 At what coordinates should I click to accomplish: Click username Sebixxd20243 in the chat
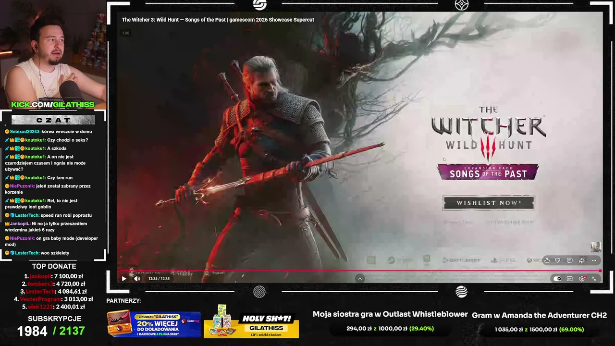click(x=25, y=132)
